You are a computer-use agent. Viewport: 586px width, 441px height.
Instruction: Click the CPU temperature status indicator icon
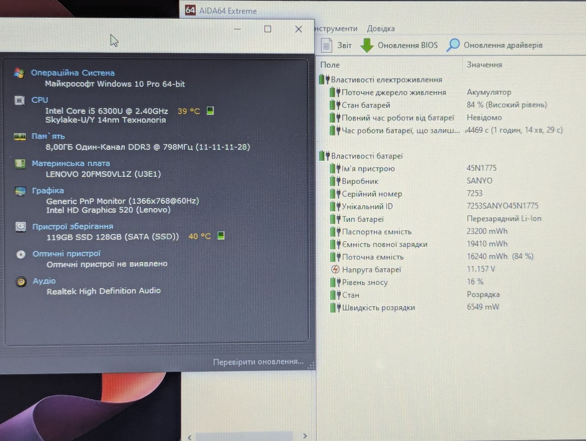click(210, 110)
